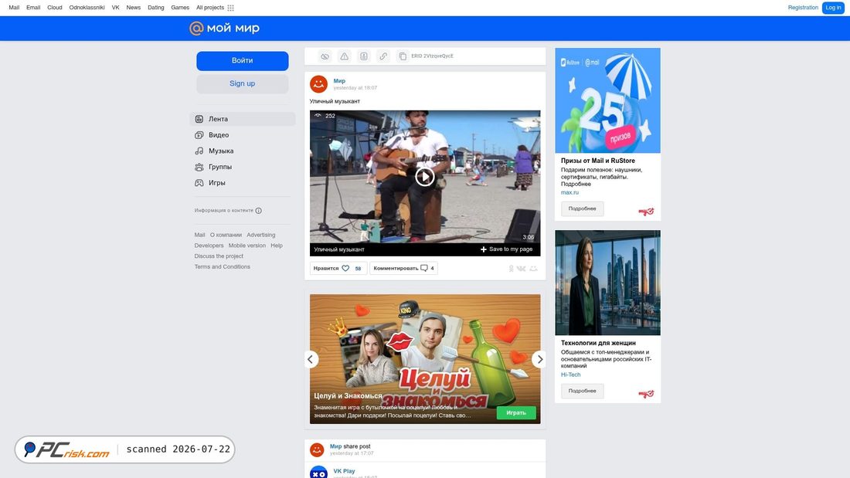This screenshot has width=850, height=478.
Task: Click Играть button on game banner
Action: tap(516, 413)
